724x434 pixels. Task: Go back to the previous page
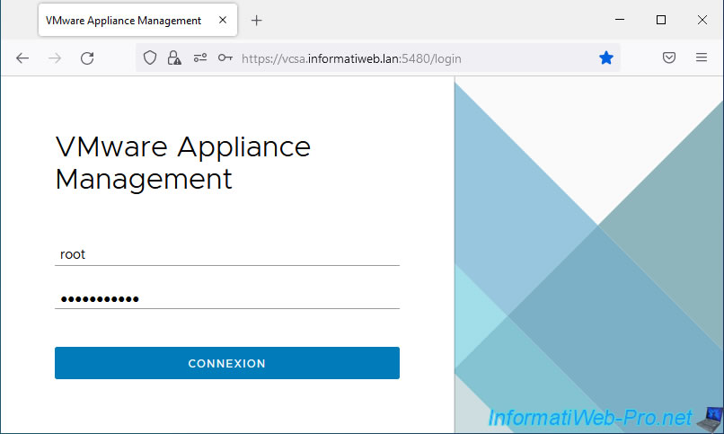[22, 58]
